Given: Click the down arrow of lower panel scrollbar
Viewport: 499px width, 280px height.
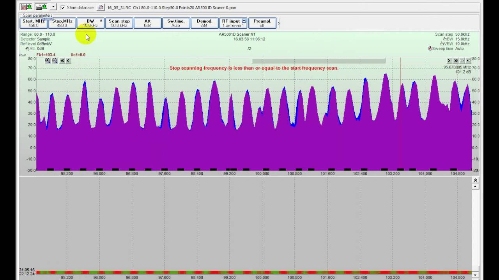Looking at the screenshot, I should (476, 275).
